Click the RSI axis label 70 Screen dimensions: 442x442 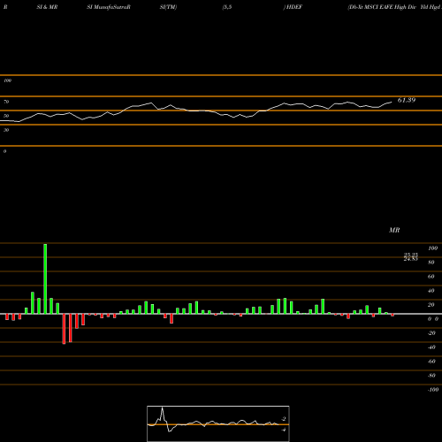coord(6,102)
